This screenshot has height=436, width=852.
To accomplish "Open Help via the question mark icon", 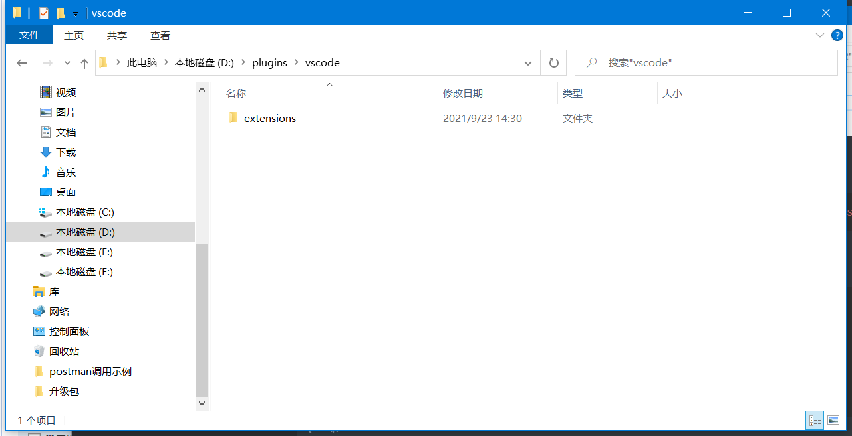I will [837, 35].
